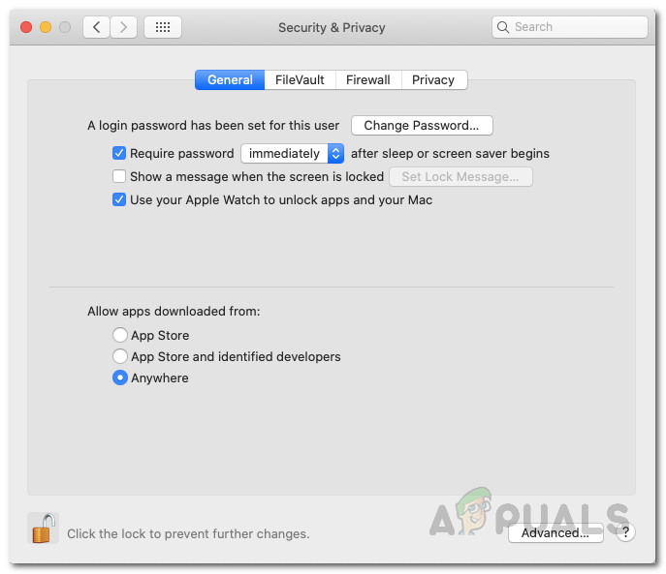Switch to the Privacy tab
666x574 pixels.
tap(433, 79)
